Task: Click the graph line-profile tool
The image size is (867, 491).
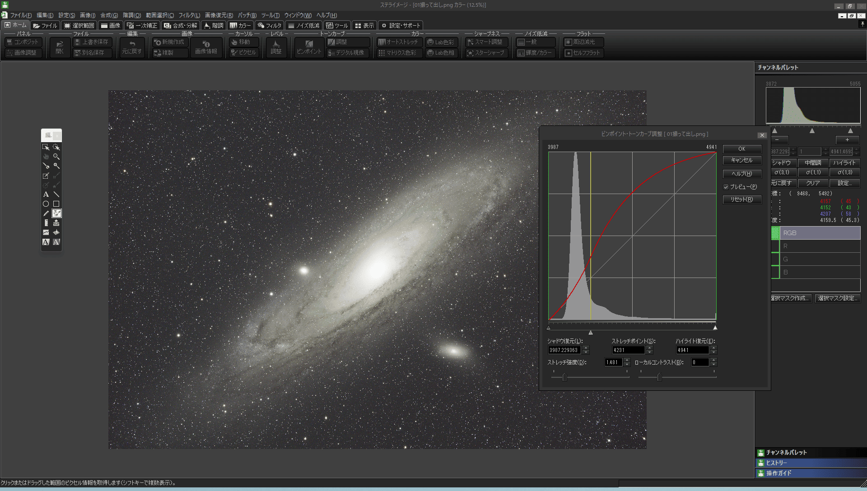Action: point(46,232)
